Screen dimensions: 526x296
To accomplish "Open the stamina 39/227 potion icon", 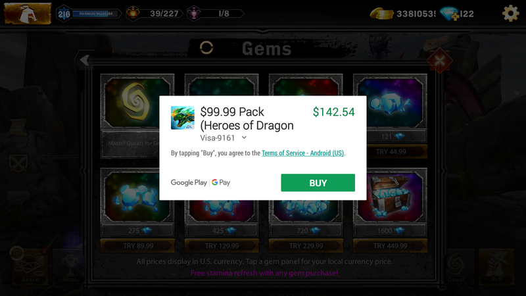I will tap(133, 14).
